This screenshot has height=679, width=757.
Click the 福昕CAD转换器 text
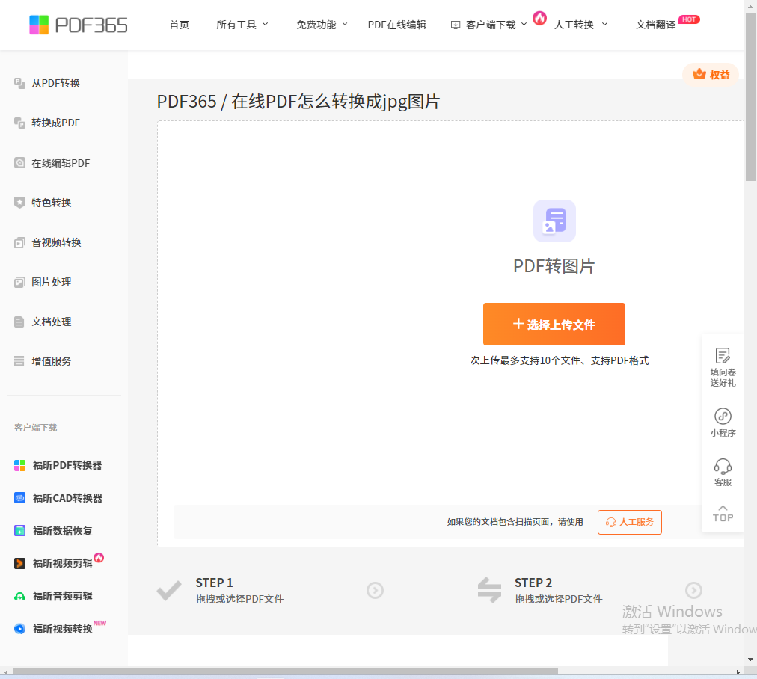click(67, 498)
